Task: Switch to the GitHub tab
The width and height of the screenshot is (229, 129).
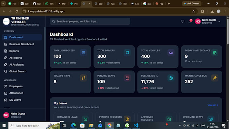Action: [x=37, y=4]
